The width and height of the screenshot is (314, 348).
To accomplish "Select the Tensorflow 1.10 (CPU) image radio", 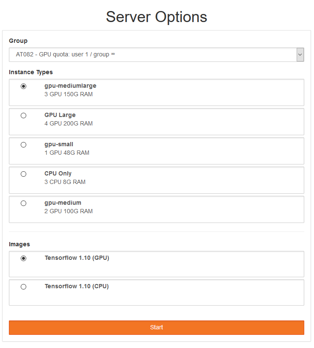I will (x=23, y=287).
